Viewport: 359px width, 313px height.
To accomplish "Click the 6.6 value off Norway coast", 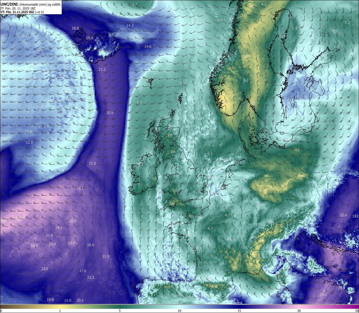I will [220, 20].
